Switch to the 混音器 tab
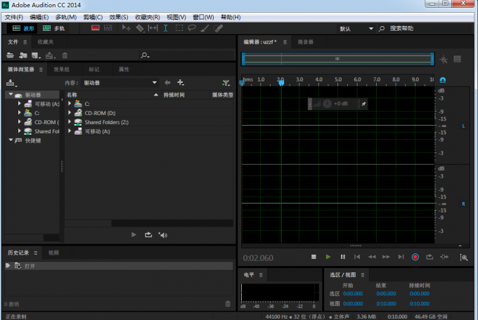478x320 pixels. click(x=306, y=42)
